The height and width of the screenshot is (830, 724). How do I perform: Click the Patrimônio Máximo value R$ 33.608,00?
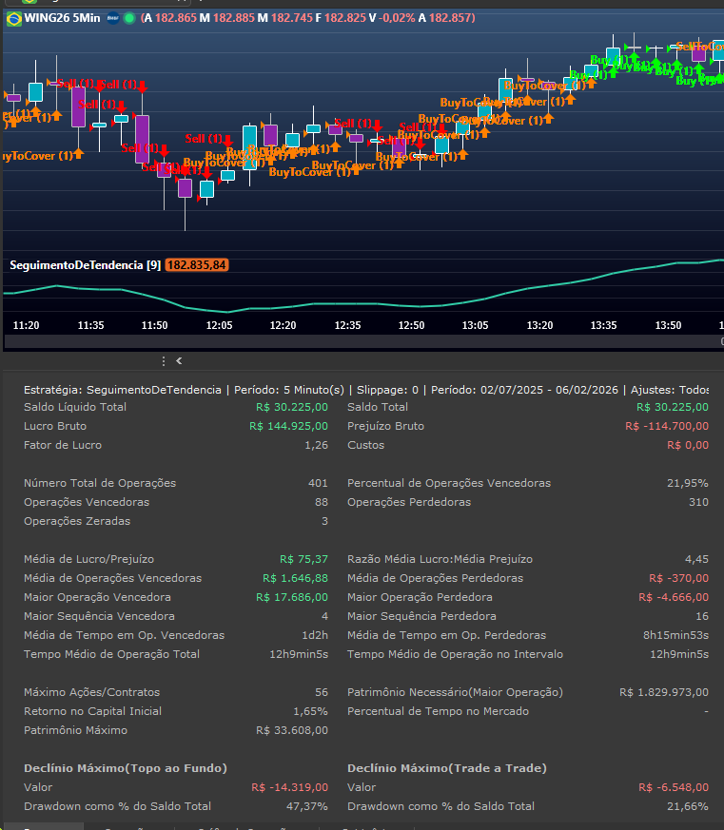pos(292,730)
